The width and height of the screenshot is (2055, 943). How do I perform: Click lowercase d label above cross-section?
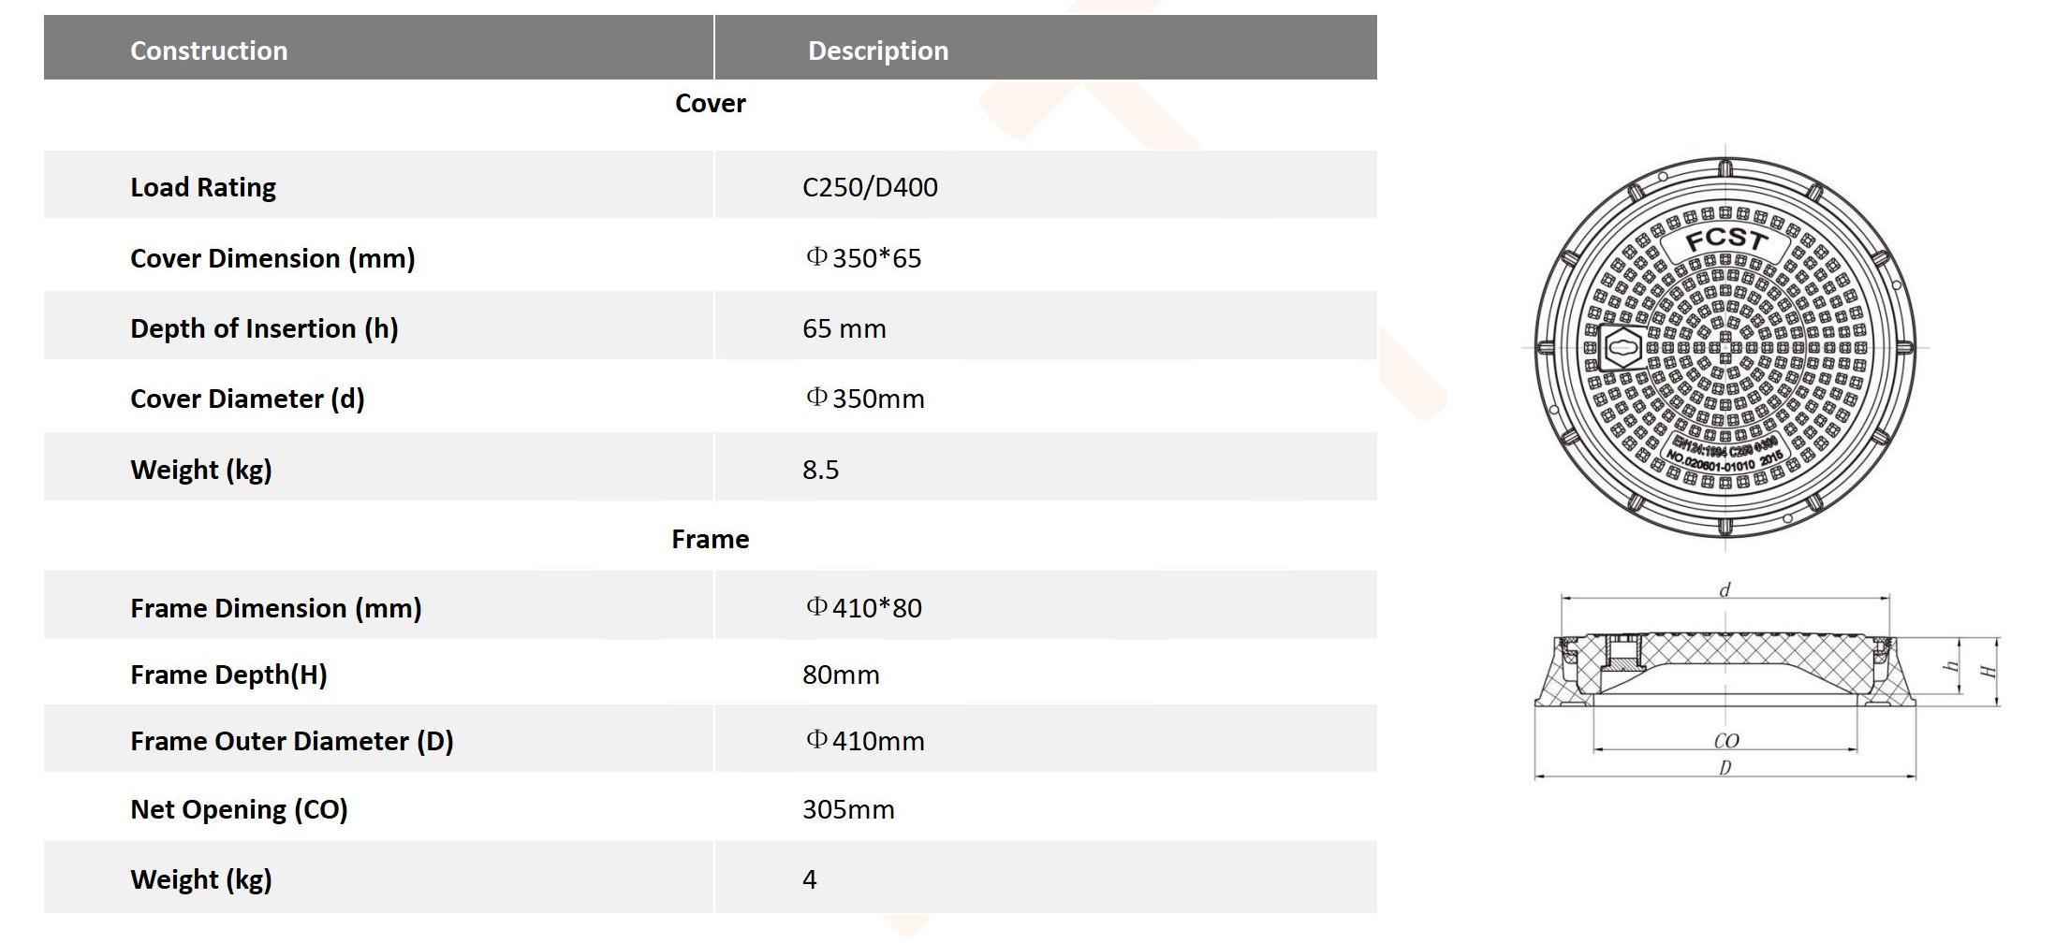tap(1725, 589)
